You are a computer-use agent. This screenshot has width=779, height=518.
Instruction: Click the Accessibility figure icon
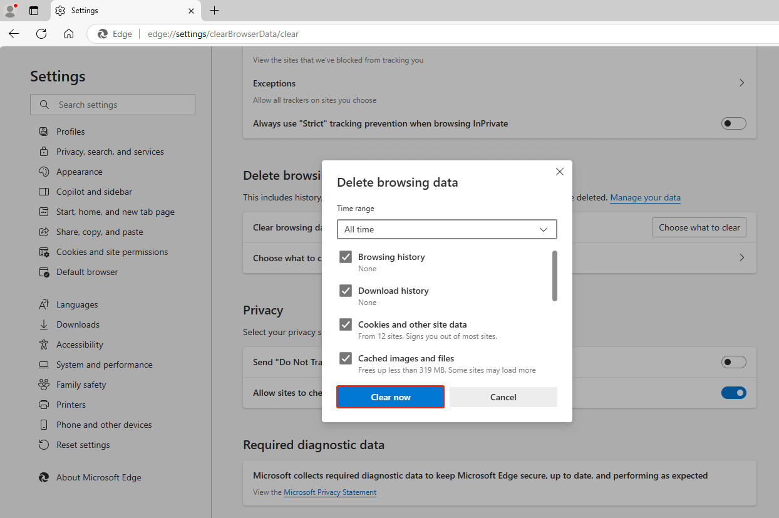pos(44,344)
